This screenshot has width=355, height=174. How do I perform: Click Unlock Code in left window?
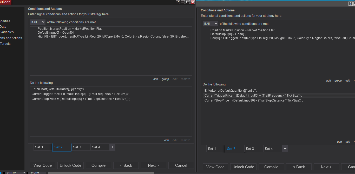70,165
